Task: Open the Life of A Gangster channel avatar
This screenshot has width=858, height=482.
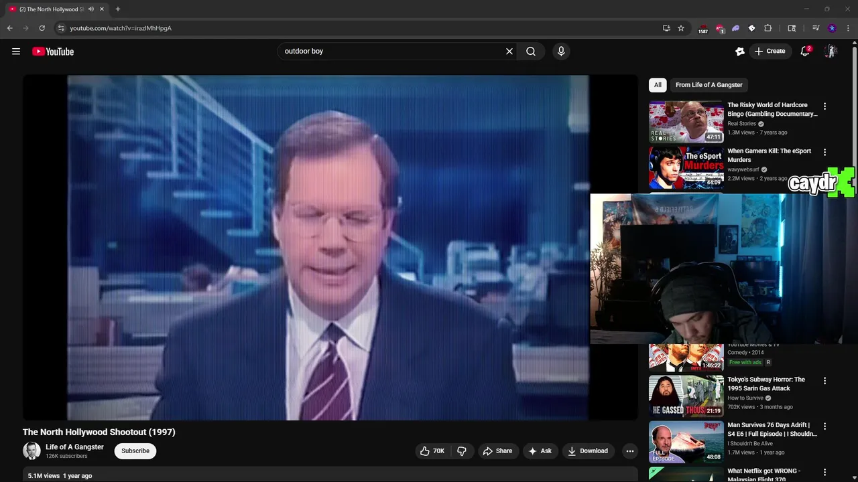Action: click(32, 451)
